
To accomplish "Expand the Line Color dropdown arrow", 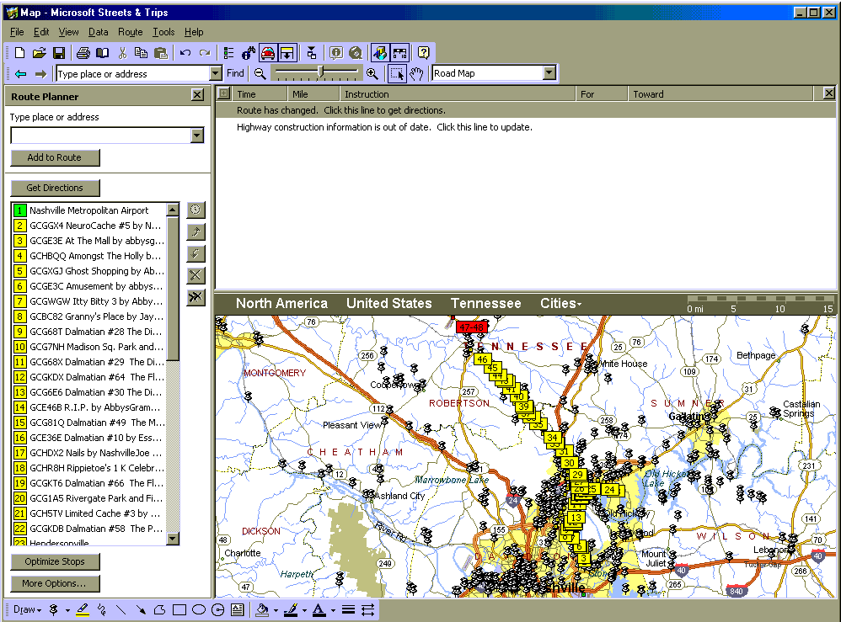I will click(305, 610).
